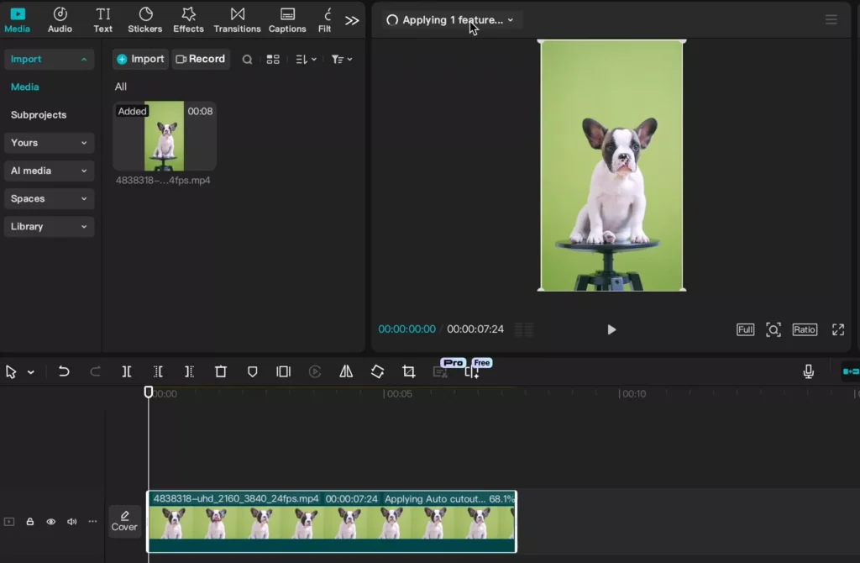Hide the video track with eye icon

coord(51,521)
